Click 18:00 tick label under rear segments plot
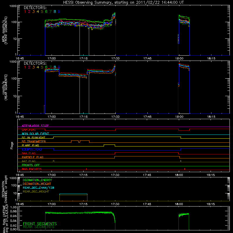Screen dimensions: 233x233 pos(179,117)
